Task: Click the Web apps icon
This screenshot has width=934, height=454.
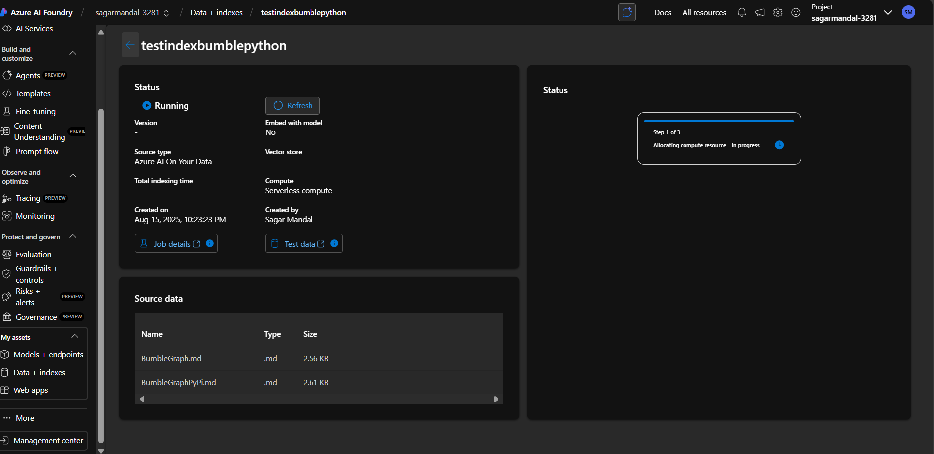Action: tap(5, 390)
